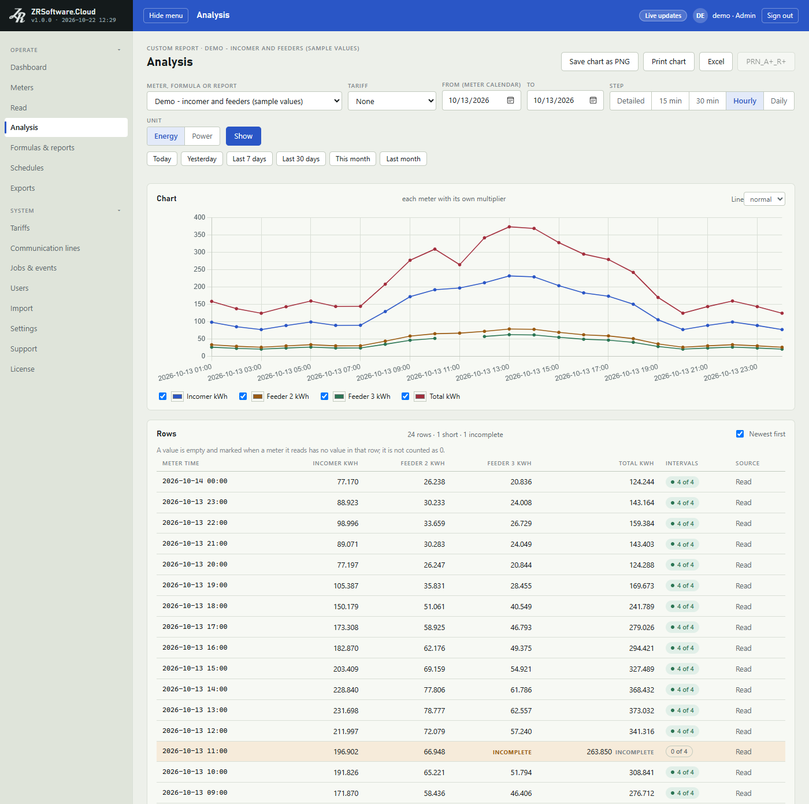Select the Detailed step tab
Screen dimensions: 809x804
630,101
